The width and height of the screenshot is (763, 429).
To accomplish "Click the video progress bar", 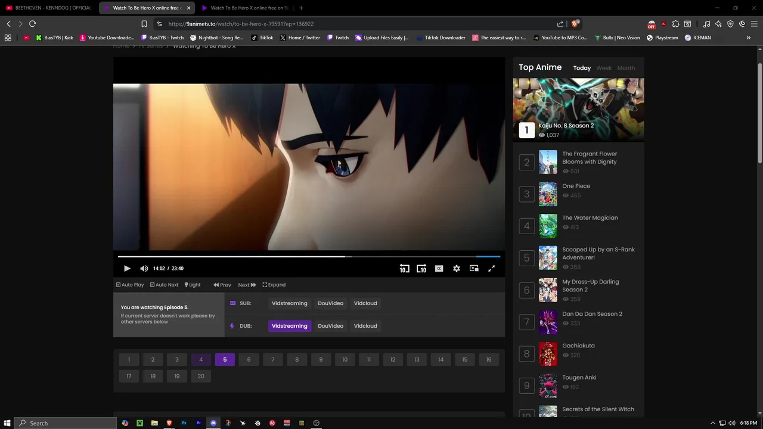I will tap(309, 257).
